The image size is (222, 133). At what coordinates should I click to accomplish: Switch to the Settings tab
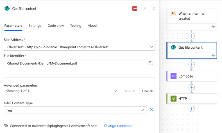(x=35, y=26)
